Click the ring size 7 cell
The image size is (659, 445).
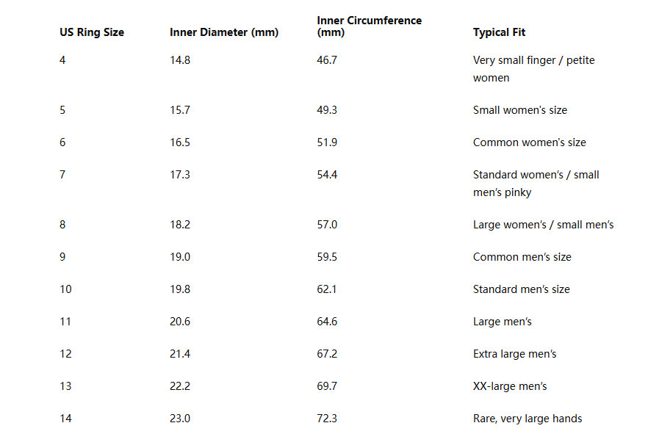[62, 175]
